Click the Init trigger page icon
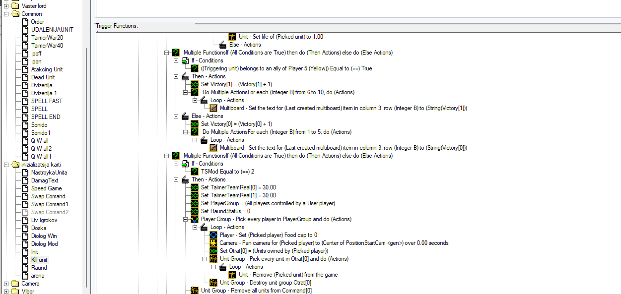This screenshot has height=294, width=621. tap(25, 252)
